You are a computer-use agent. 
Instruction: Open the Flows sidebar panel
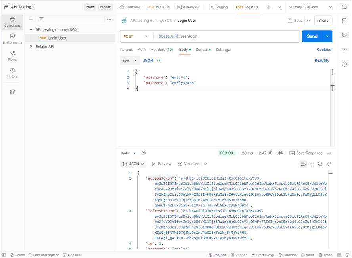point(12,56)
